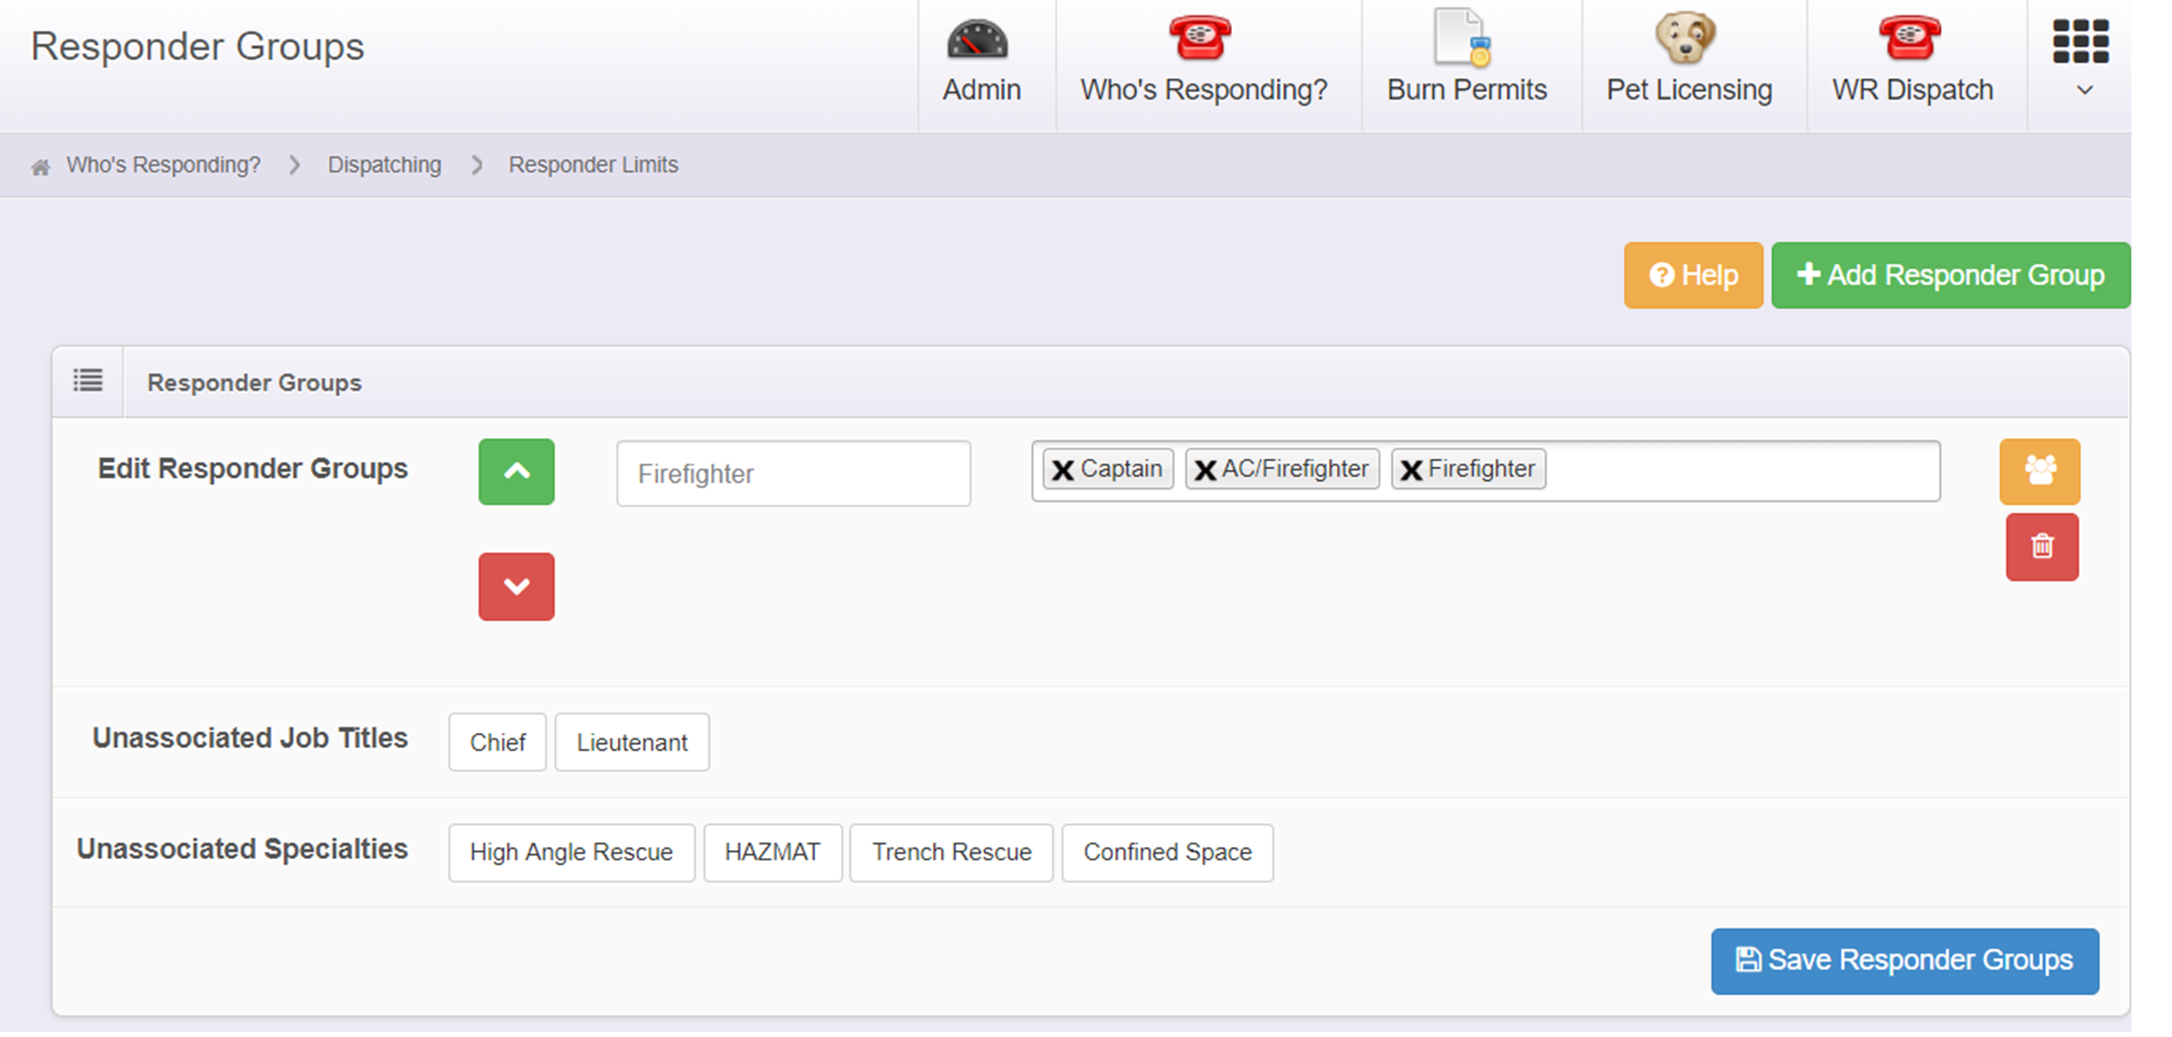Image resolution: width=2172 pixels, height=1037 pixels.
Task: Click Save Responder Groups button
Action: pyautogui.click(x=1904, y=961)
